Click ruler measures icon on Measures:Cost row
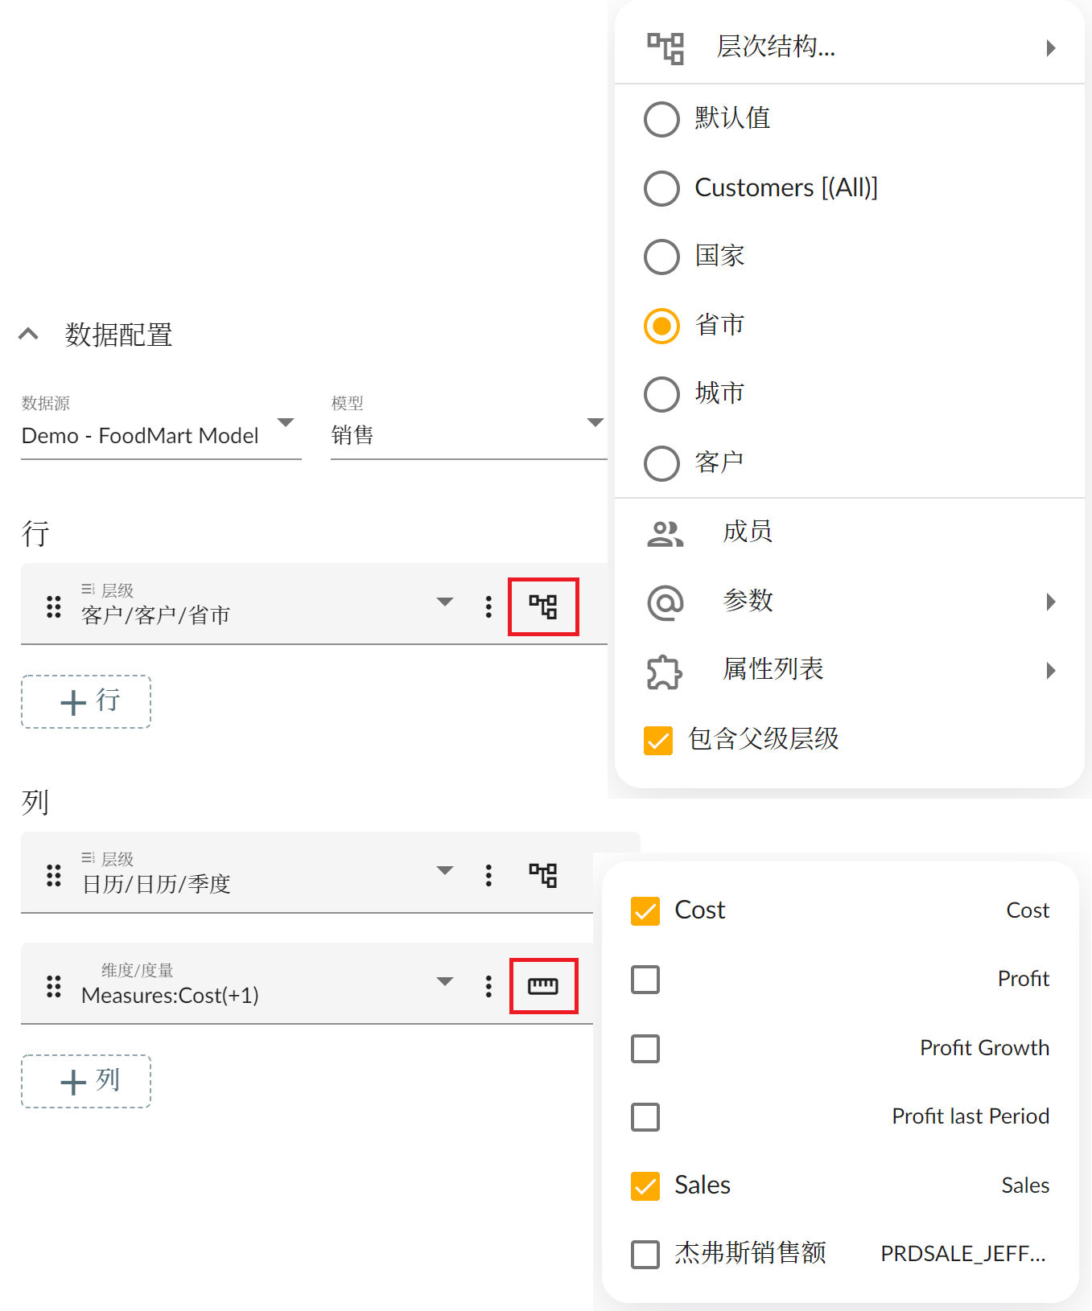The width and height of the screenshot is (1092, 1311). (x=543, y=986)
